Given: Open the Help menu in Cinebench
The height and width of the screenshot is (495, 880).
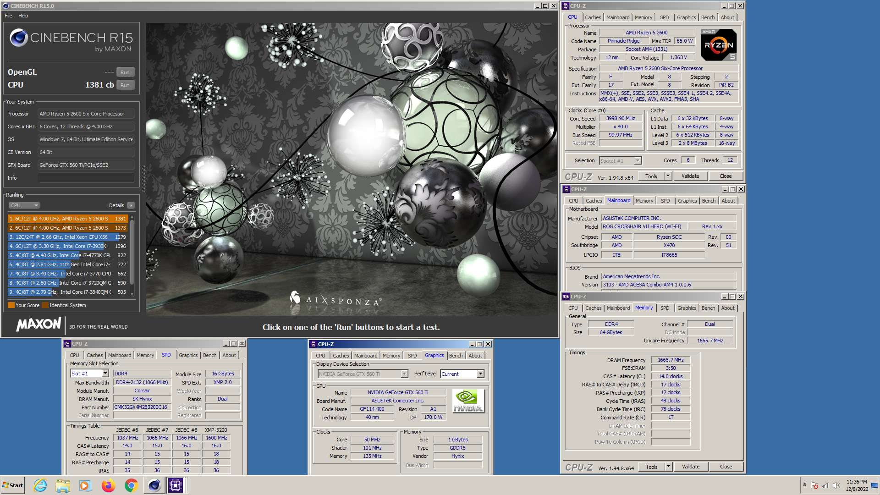Looking at the screenshot, I should [x=23, y=16].
